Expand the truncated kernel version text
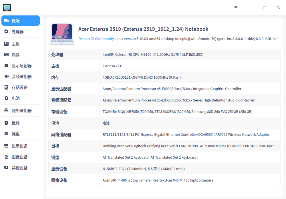The height and width of the screenshot is (199, 286). [x=279, y=38]
